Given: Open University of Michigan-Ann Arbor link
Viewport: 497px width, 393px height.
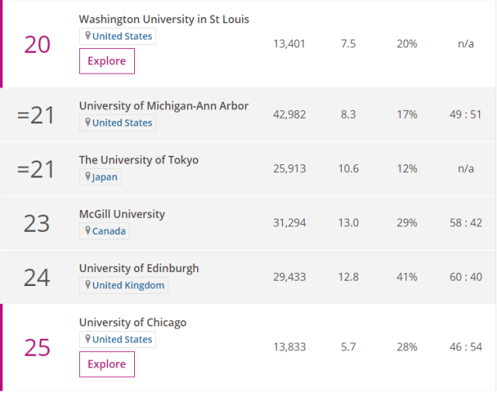Looking at the screenshot, I should tap(164, 105).
